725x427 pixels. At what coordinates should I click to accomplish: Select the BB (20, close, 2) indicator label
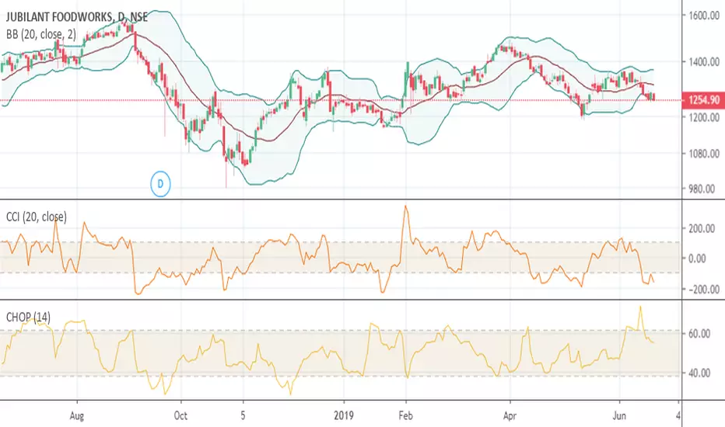(41, 35)
